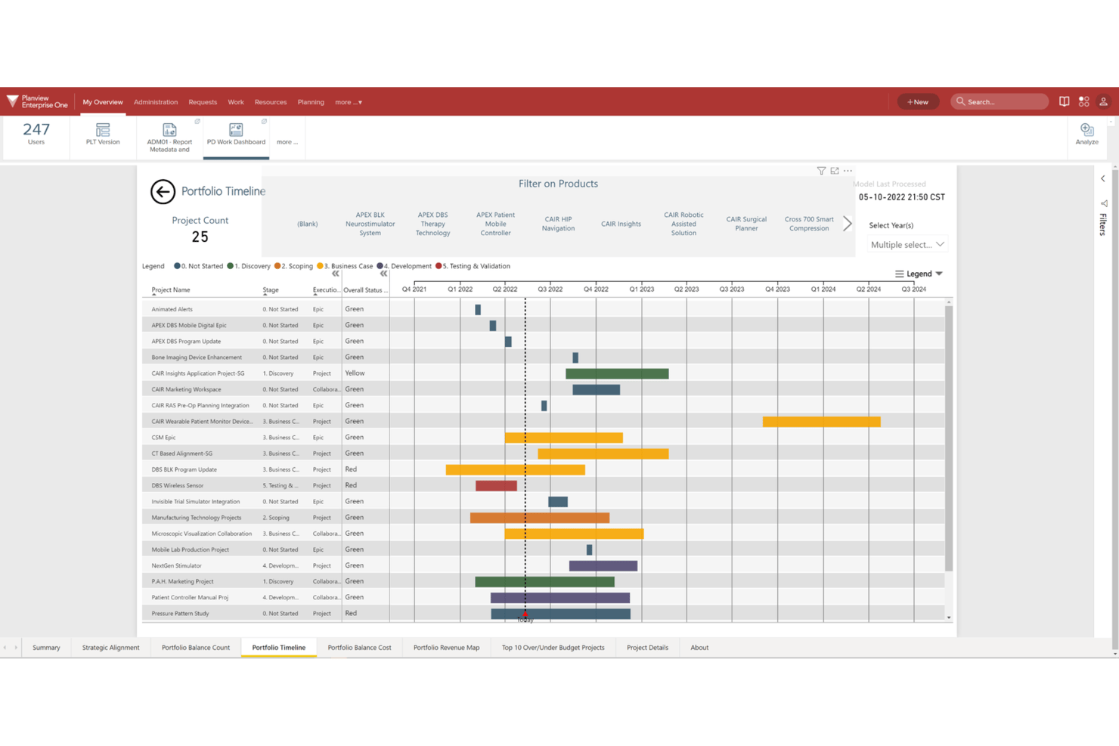Screen dimensions: 1119x746
Task: Open the Select Year(s) Multiple select dropdown
Action: [x=907, y=245]
